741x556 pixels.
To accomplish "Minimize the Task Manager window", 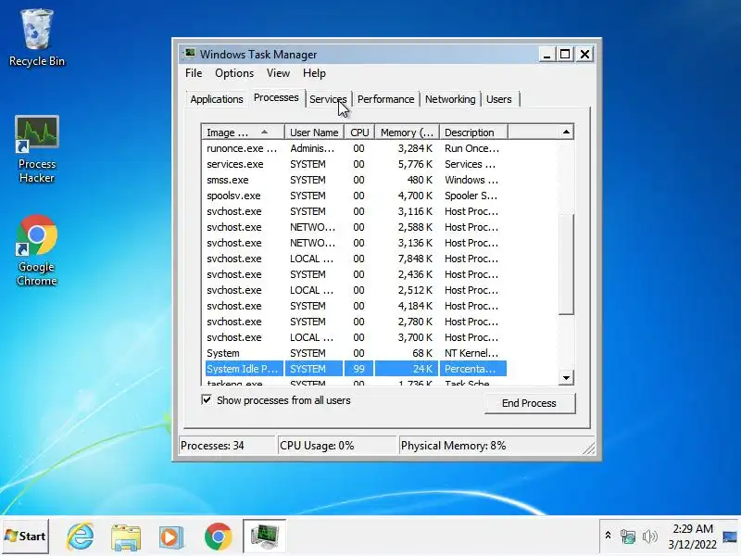I will (x=546, y=54).
